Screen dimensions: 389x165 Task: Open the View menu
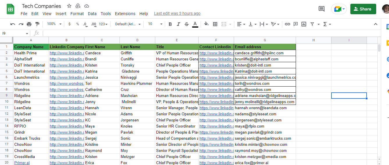[x=47, y=14]
